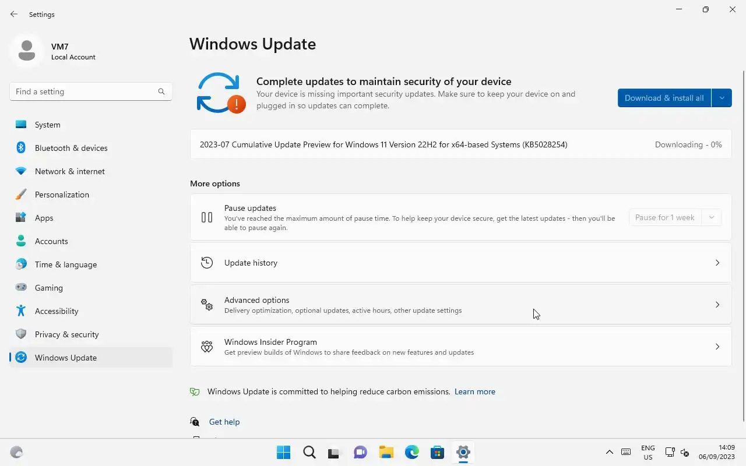
Task: Click the Update history clock icon
Action: pos(207,263)
